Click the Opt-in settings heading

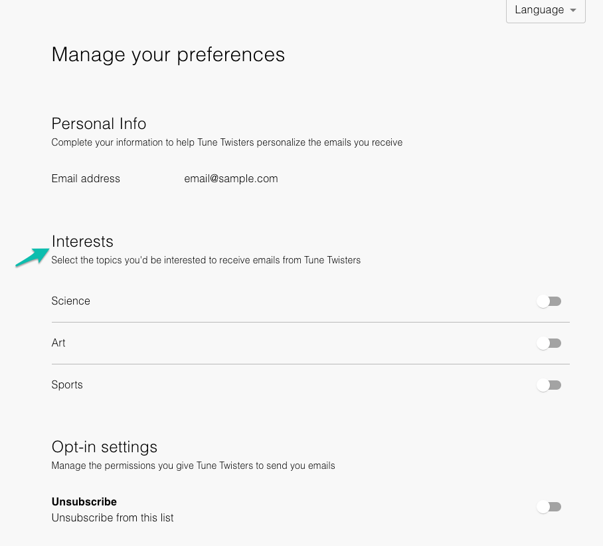pos(104,446)
